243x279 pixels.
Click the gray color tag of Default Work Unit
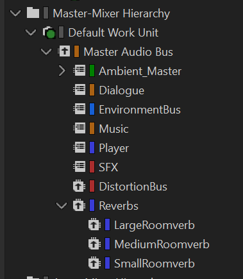point(61,33)
